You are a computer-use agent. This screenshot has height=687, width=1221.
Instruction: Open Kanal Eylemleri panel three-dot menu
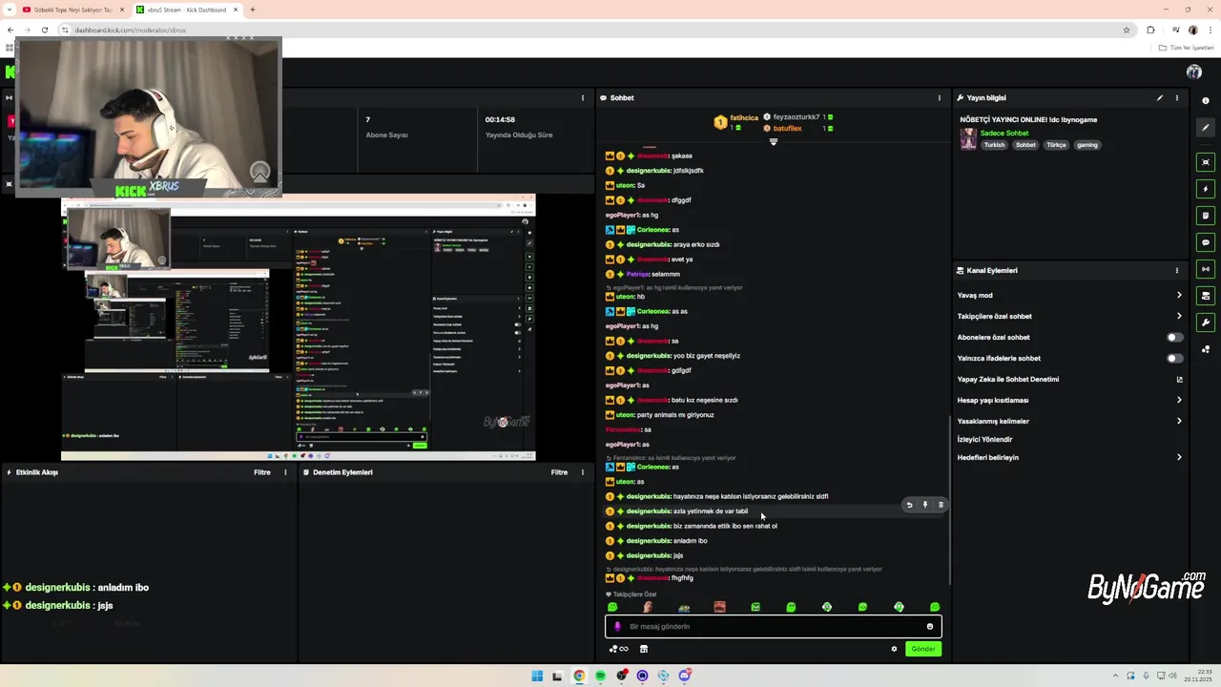click(x=1177, y=270)
